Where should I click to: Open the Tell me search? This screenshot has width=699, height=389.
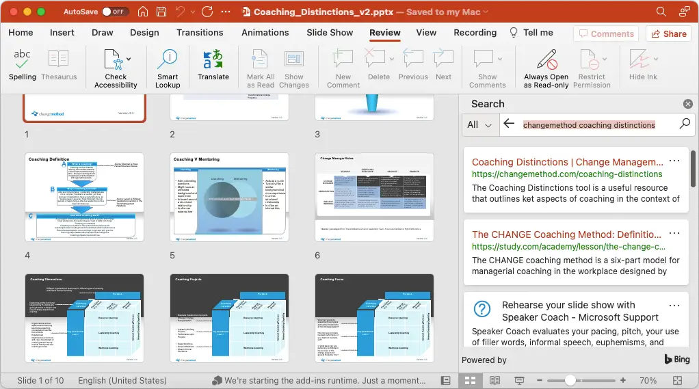(x=531, y=33)
